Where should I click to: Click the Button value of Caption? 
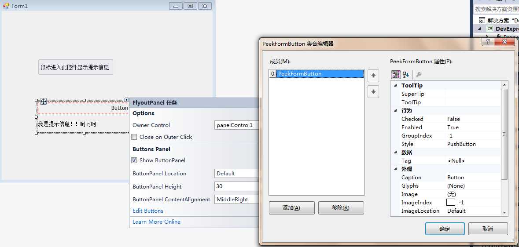point(456,178)
